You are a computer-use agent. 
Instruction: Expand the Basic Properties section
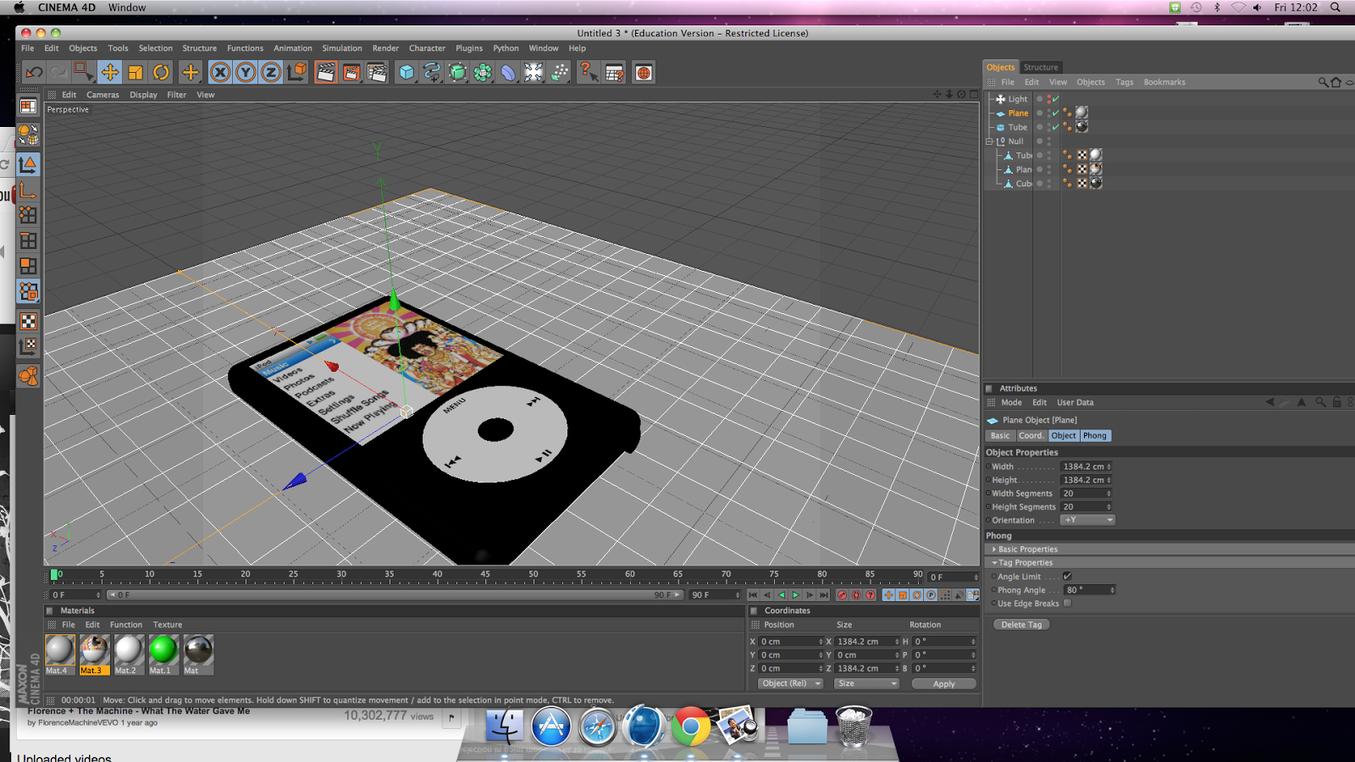pyautogui.click(x=1027, y=549)
